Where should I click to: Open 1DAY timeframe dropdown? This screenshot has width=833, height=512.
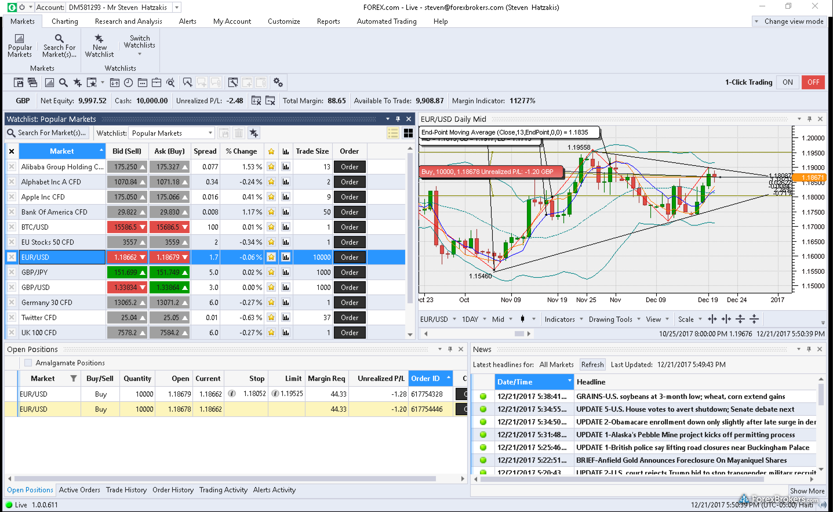click(x=474, y=319)
